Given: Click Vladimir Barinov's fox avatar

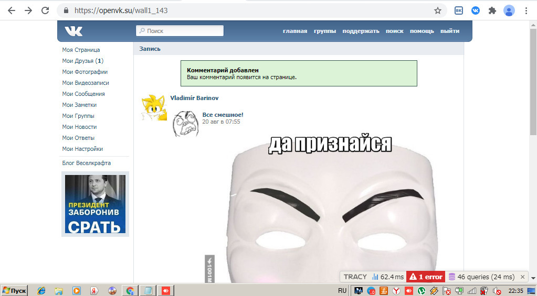Looking at the screenshot, I should point(154,108).
